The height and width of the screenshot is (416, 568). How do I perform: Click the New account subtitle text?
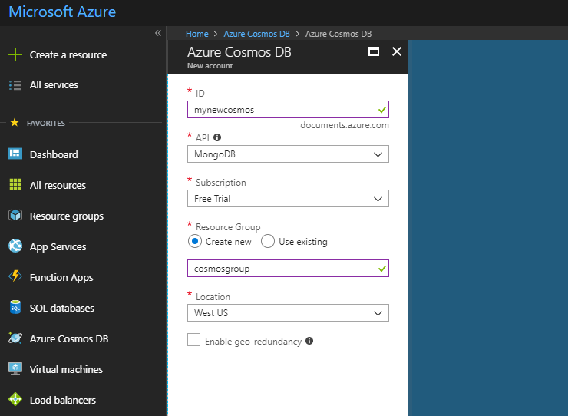coord(210,65)
